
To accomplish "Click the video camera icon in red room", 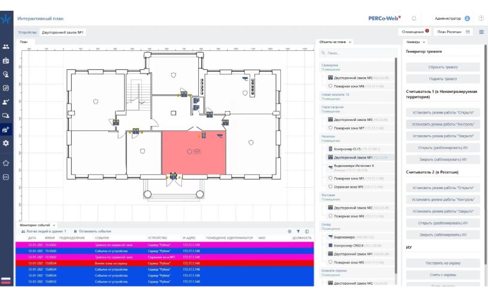I will tap(219, 136).
